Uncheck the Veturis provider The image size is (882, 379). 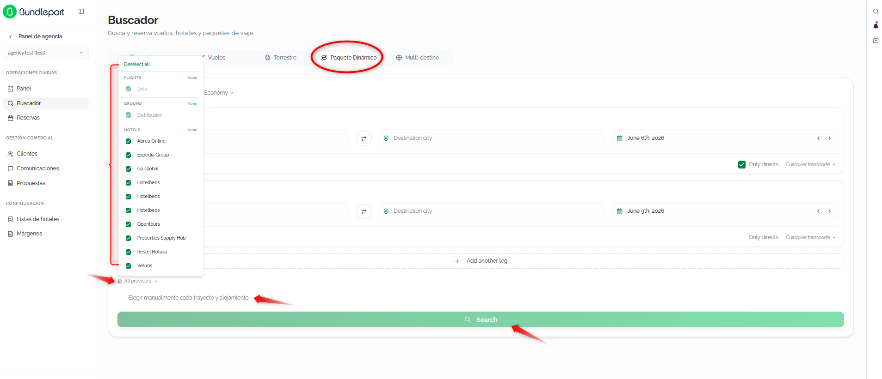coord(129,266)
